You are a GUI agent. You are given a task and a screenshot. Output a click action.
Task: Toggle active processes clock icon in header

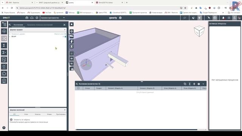(x=234, y=18)
